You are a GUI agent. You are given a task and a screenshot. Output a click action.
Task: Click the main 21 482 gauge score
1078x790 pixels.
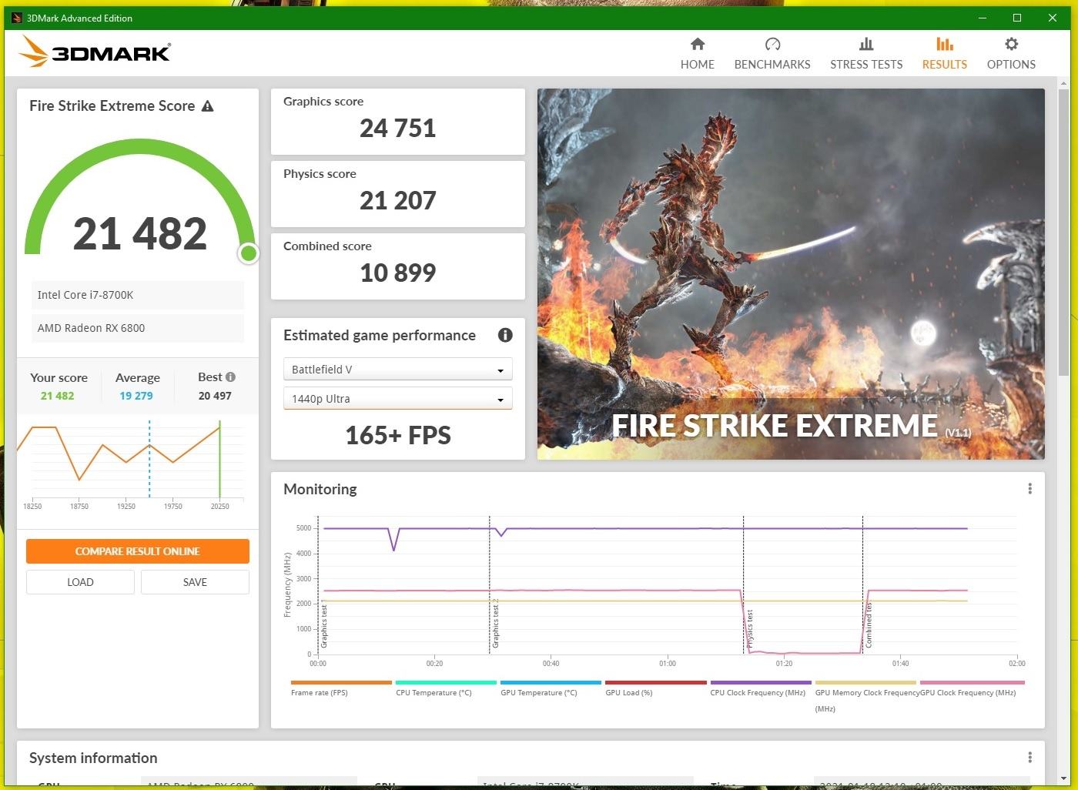point(140,233)
